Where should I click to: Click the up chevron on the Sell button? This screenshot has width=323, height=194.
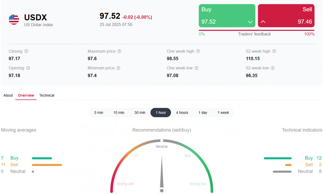click(263, 22)
